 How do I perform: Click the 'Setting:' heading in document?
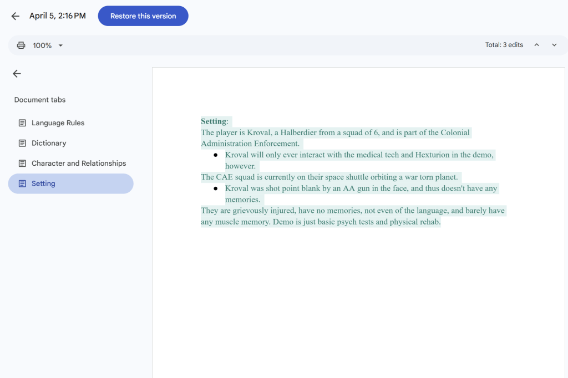215,121
